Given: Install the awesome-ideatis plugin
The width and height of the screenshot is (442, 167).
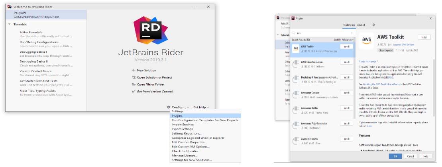Looking at the screenshot, I should (x=346, y=139).
